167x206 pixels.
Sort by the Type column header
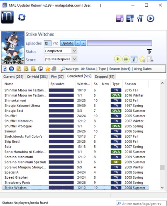point(116,84)
